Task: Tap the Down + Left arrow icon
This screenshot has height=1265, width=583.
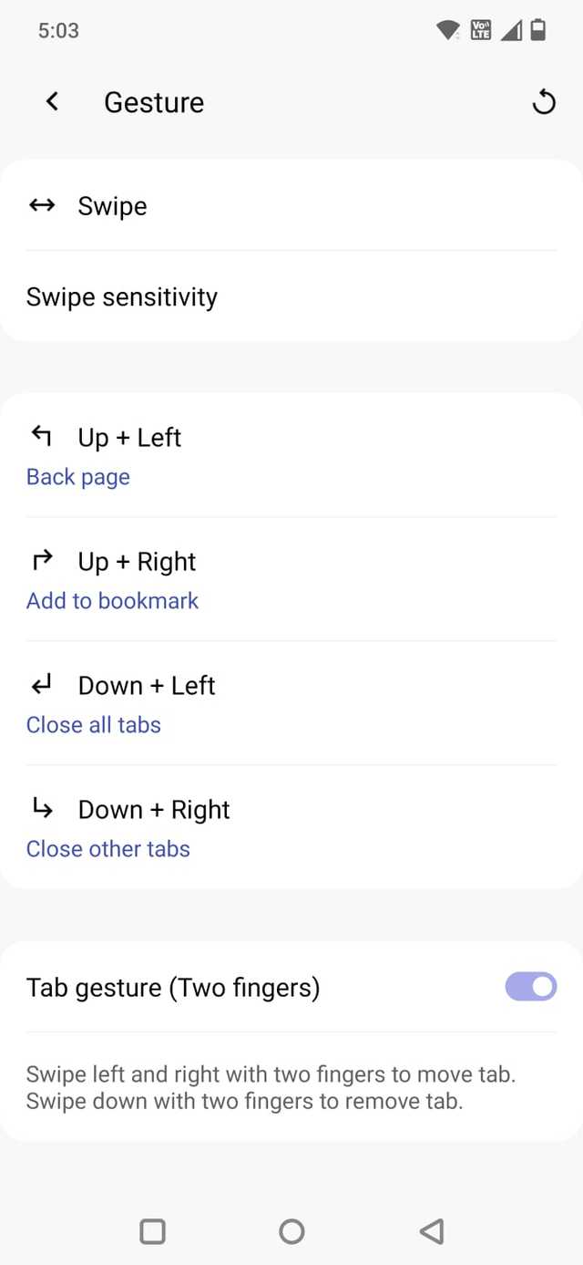Action: (x=42, y=684)
